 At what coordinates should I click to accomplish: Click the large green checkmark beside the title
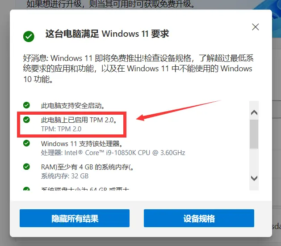[x=29, y=36]
